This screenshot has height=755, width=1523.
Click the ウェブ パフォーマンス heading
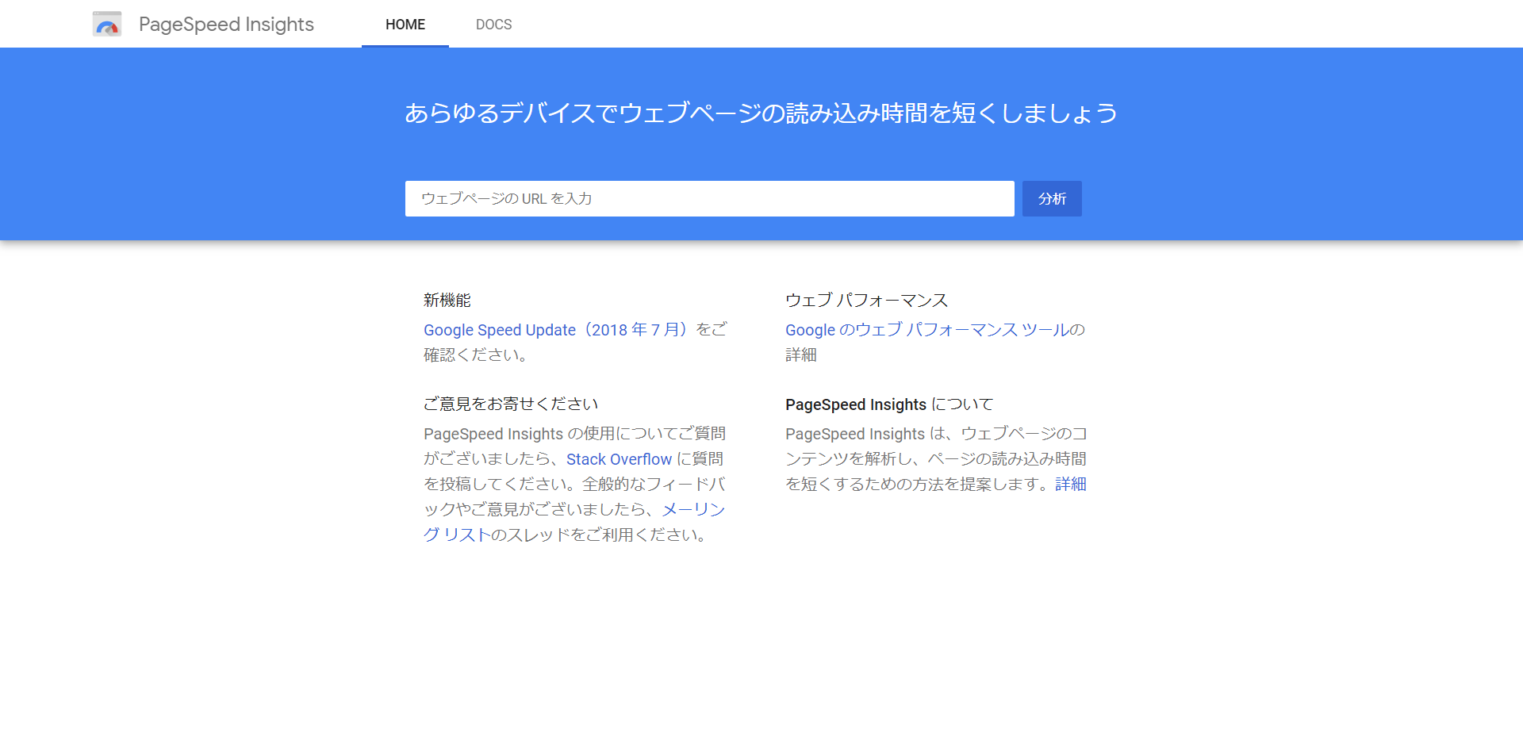click(x=866, y=301)
